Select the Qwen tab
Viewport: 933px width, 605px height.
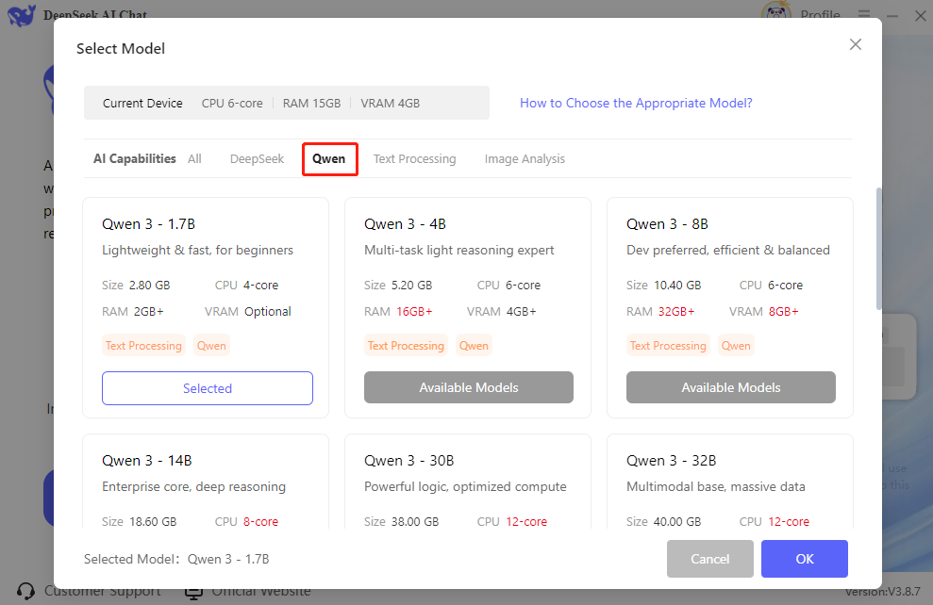point(329,158)
